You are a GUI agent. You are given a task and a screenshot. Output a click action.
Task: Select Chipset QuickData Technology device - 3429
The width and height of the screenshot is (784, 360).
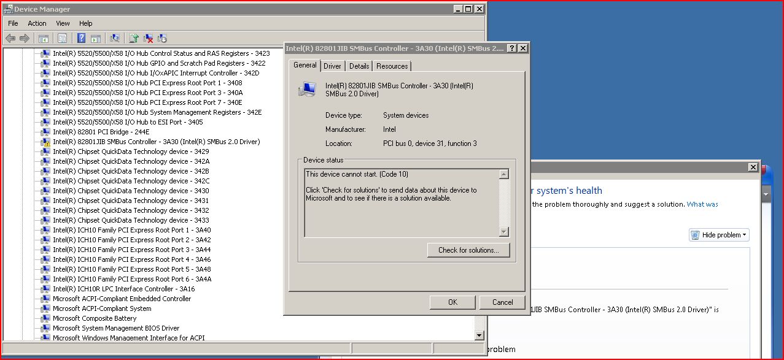pos(131,151)
